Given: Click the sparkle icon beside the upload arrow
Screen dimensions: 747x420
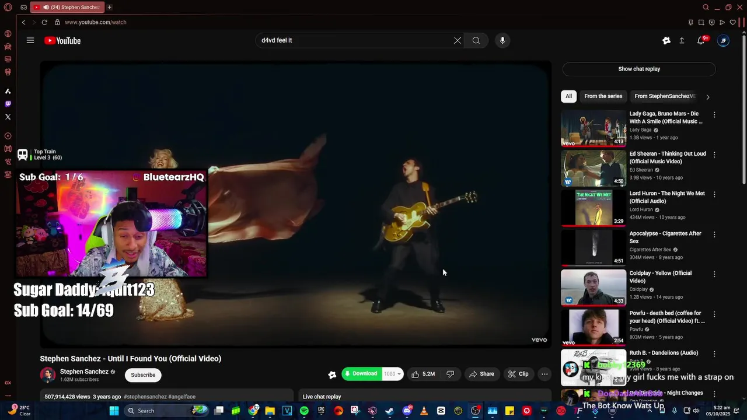Looking at the screenshot, I should point(666,40).
